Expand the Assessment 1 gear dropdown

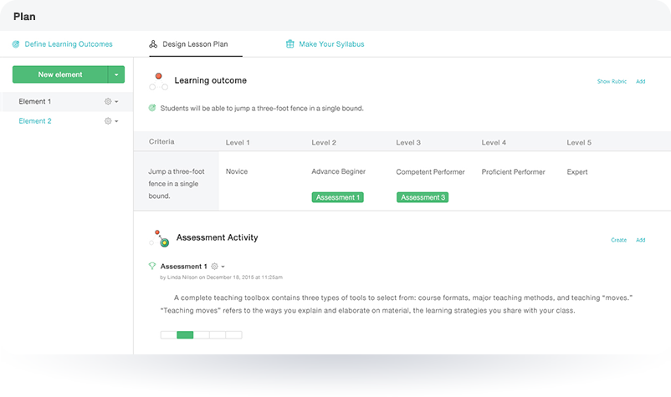pos(223,267)
